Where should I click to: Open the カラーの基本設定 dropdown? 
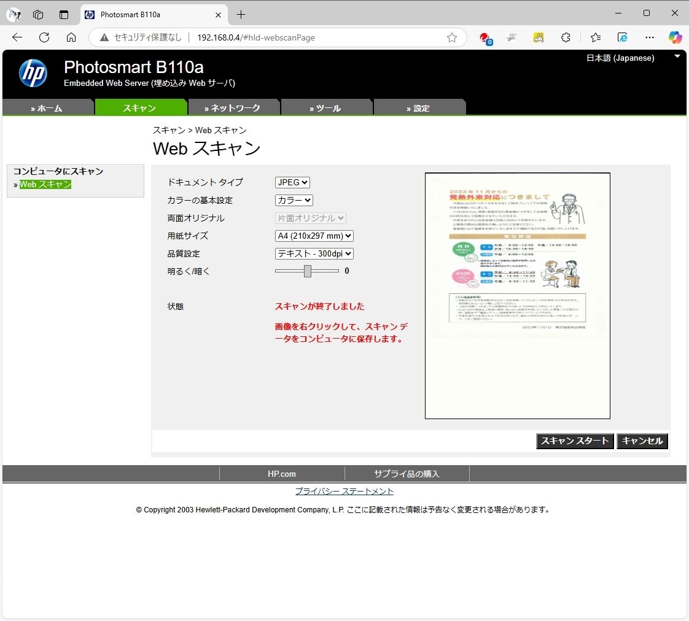click(294, 200)
